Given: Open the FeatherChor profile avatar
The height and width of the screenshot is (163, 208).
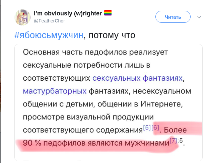Looking at the screenshot, I should (x=22, y=17).
